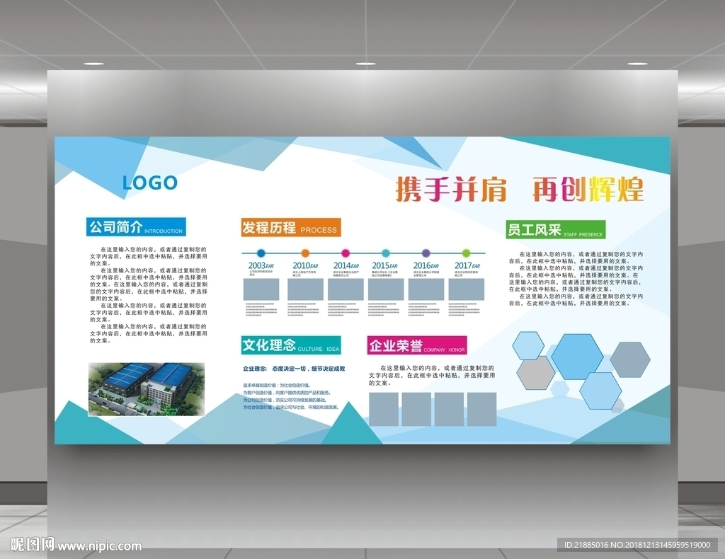Click the 2016 year label
This screenshot has height=559, width=725.
pos(426,265)
